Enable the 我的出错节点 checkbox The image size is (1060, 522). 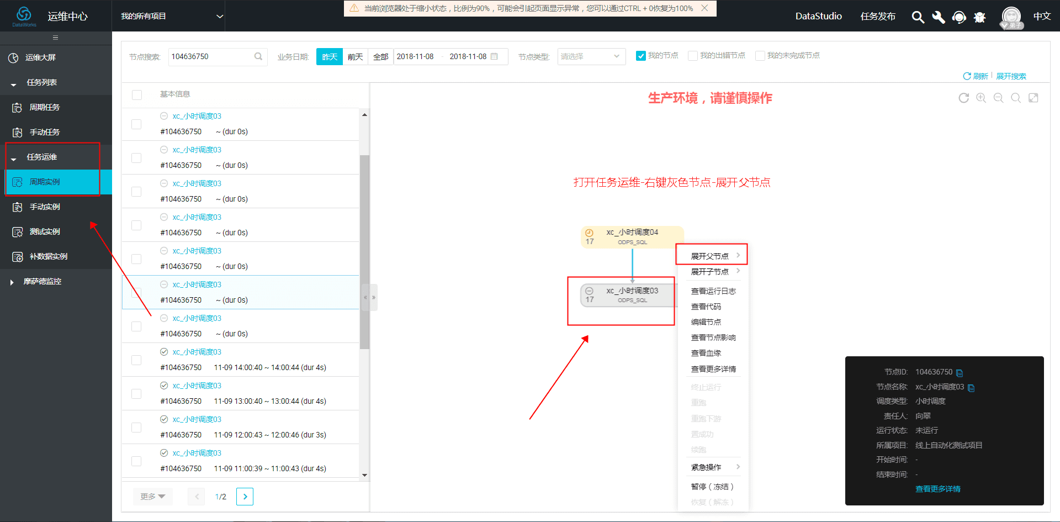click(693, 56)
